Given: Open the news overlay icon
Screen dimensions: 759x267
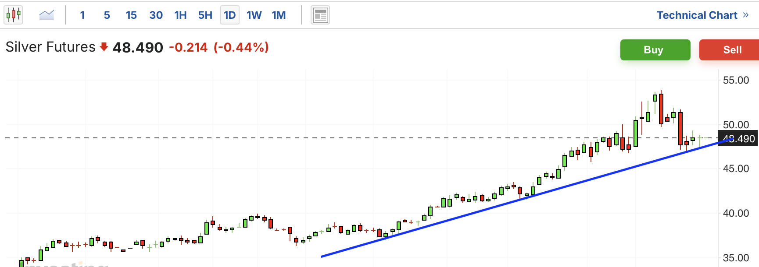Looking at the screenshot, I should coord(320,15).
